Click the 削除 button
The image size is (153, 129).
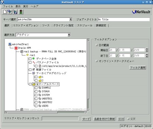click(121, 119)
